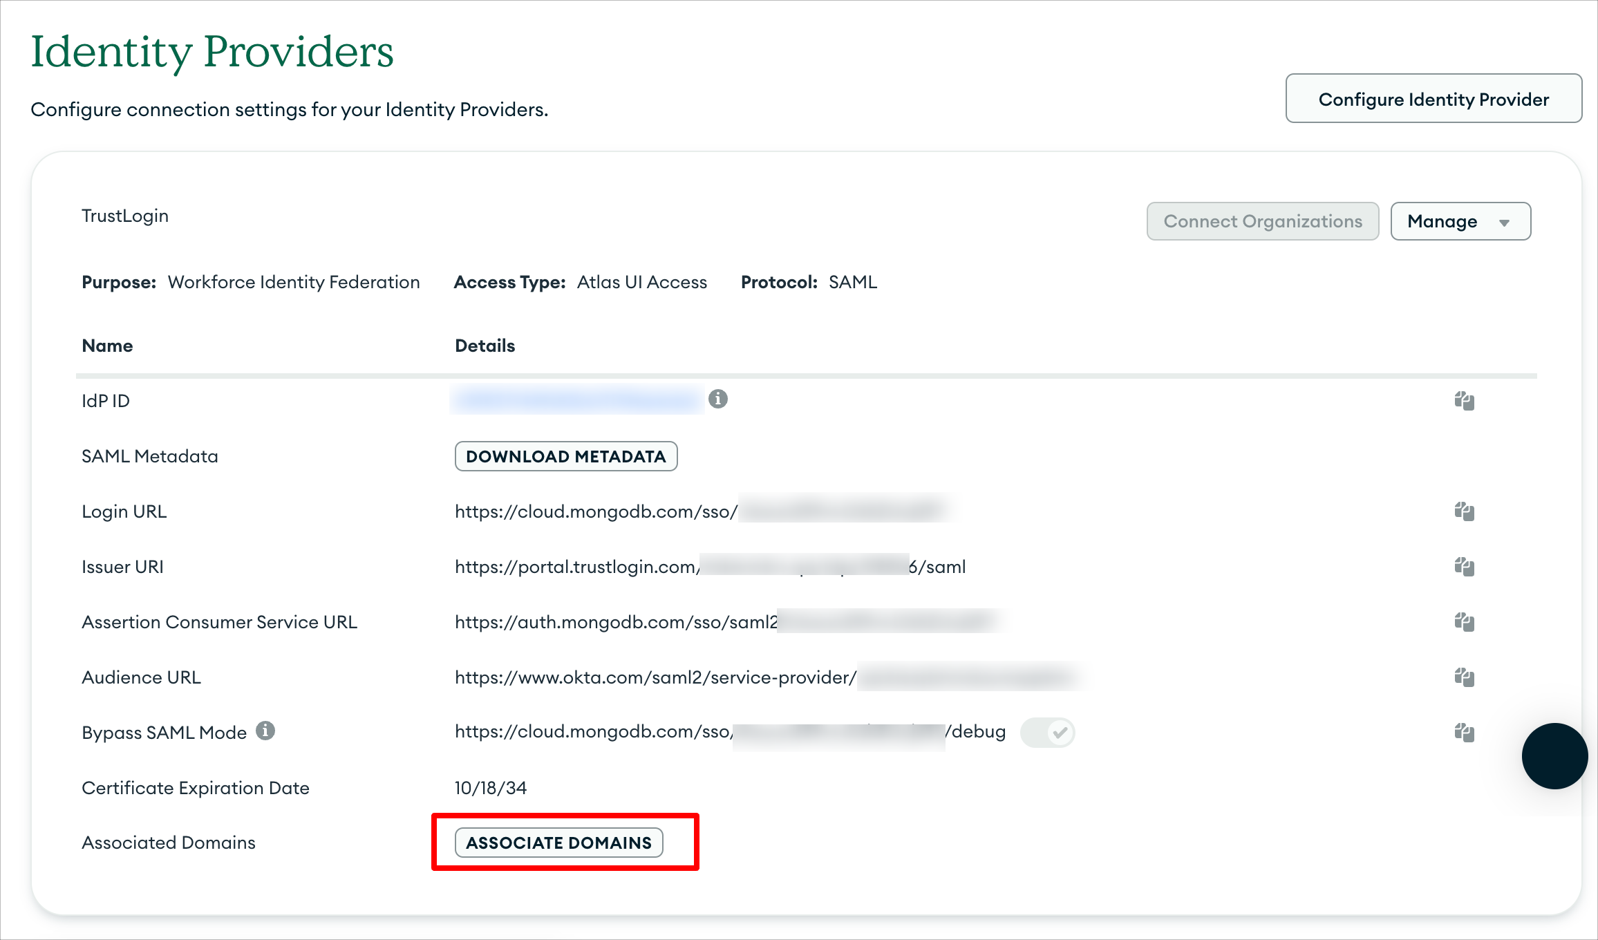This screenshot has width=1598, height=940.
Task: Click the SAML Metadata row label
Action: click(x=150, y=456)
